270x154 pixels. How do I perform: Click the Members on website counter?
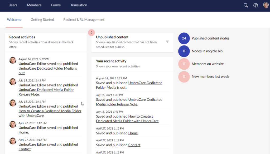point(184,64)
